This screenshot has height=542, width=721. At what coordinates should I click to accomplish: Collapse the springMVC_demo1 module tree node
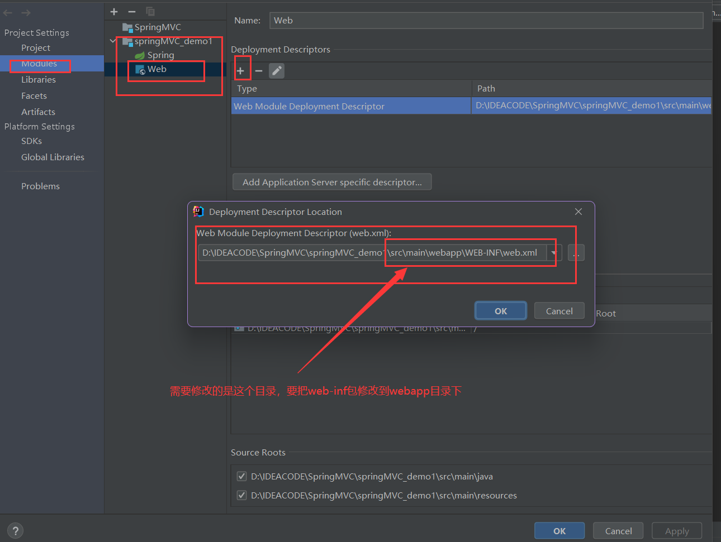click(x=113, y=41)
